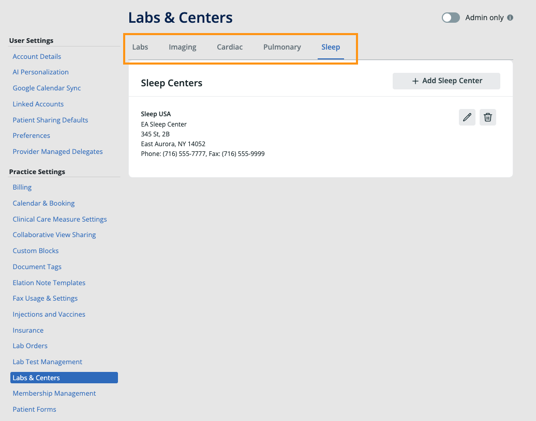Viewport: 536px width, 421px height.
Task: Go to Custom Blocks
Action: click(x=36, y=251)
